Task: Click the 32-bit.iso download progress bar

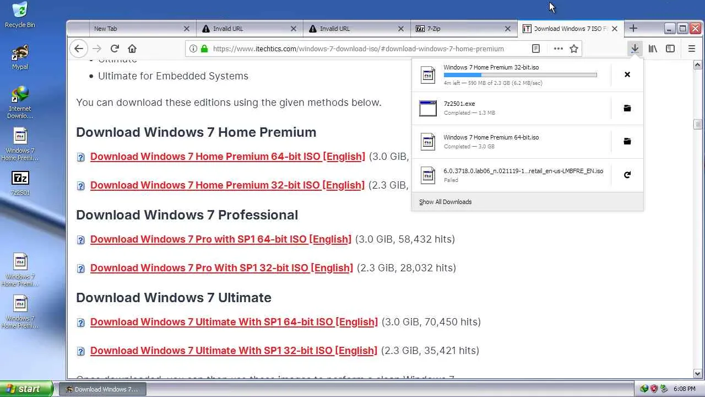Action: coord(520,75)
